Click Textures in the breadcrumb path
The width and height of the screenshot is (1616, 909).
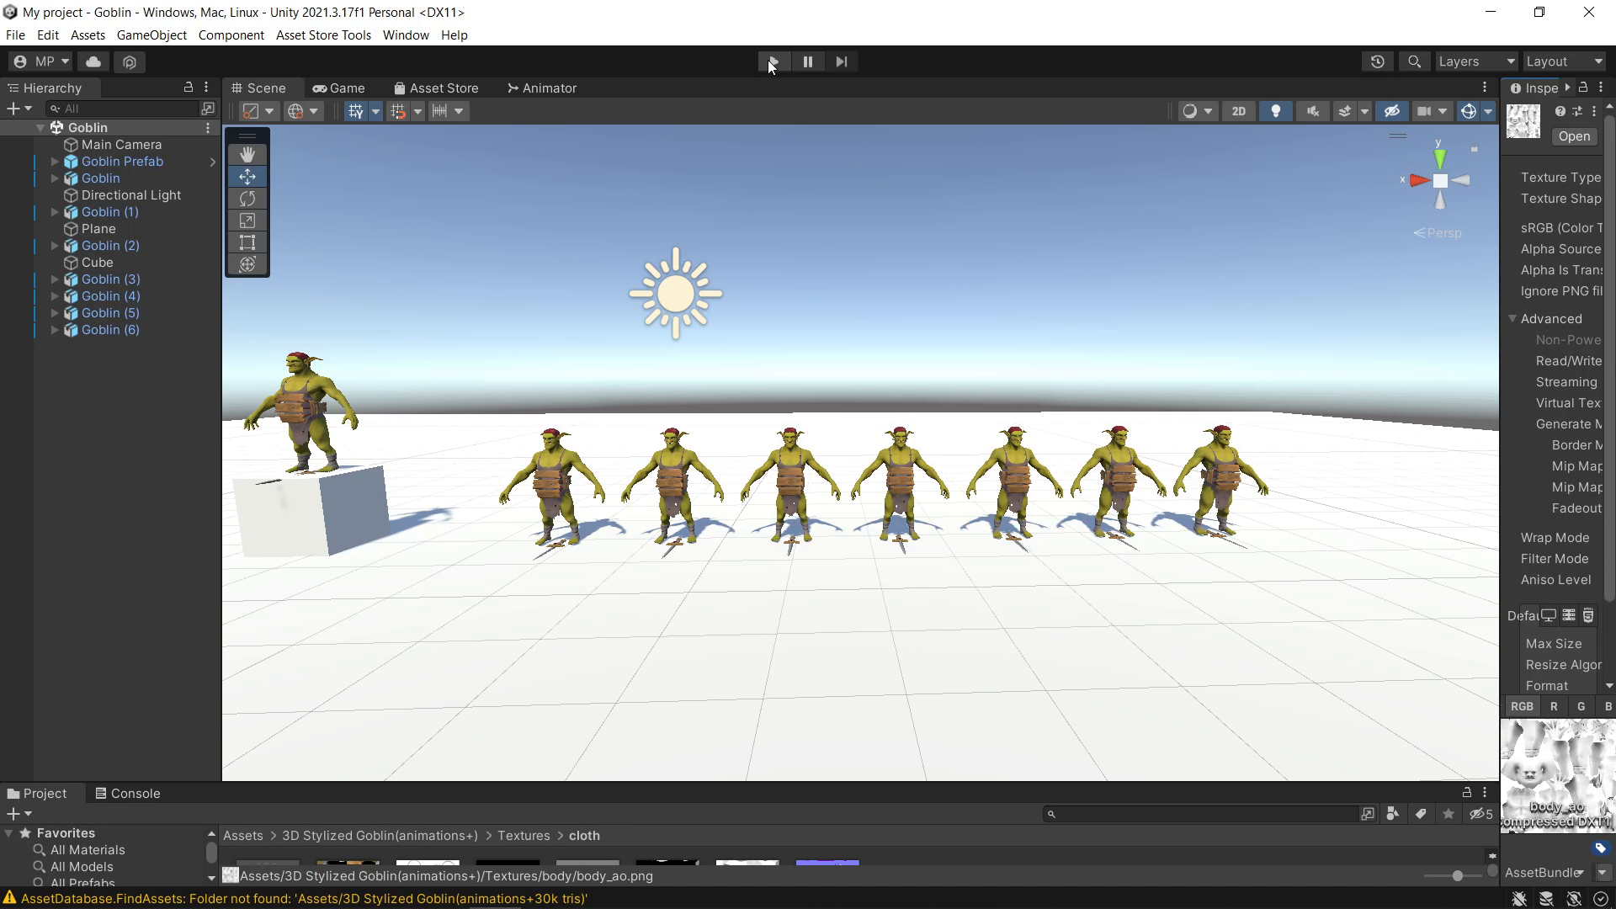(524, 836)
